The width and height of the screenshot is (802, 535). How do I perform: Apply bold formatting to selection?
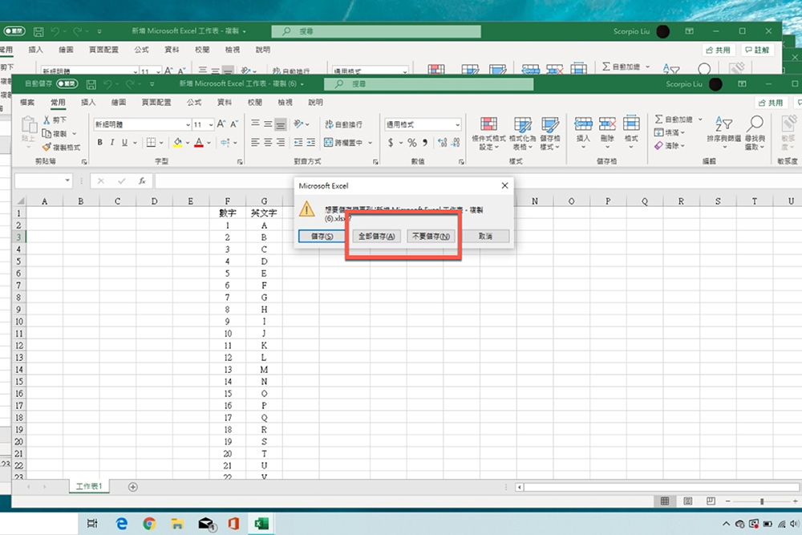click(x=99, y=142)
